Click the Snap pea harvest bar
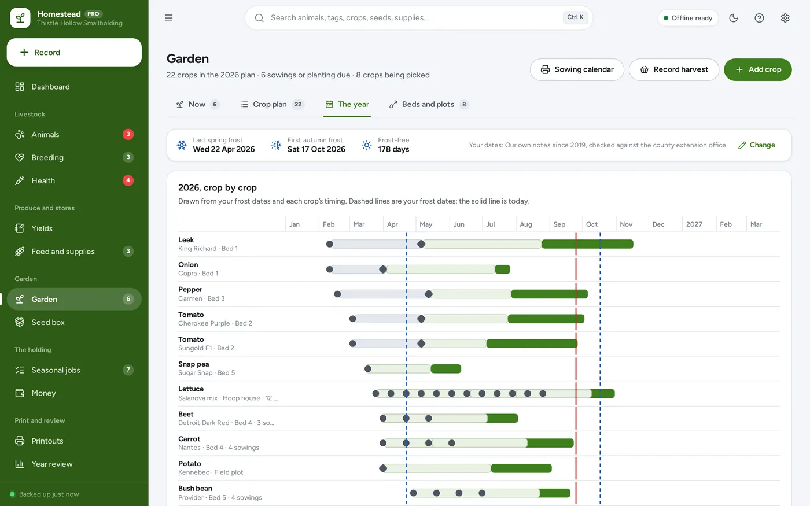This screenshot has height=506, width=810. (446, 369)
